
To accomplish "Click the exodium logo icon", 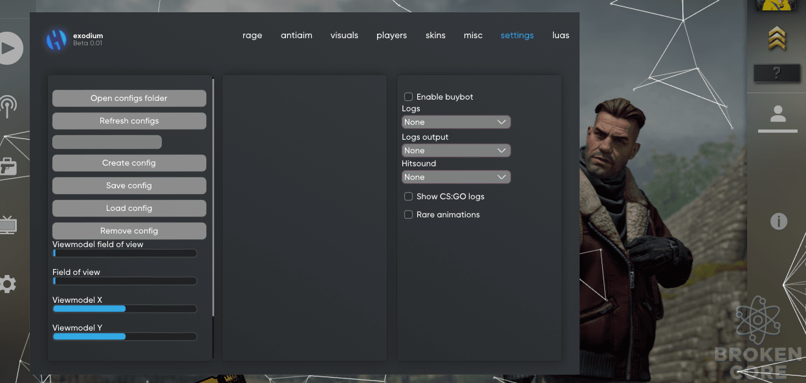I will (x=56, y=39).
